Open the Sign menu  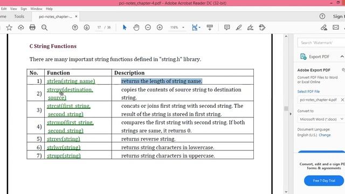point(24,9)
